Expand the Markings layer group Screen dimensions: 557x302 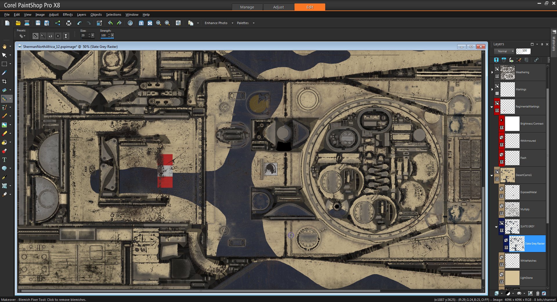click(492, 89)
